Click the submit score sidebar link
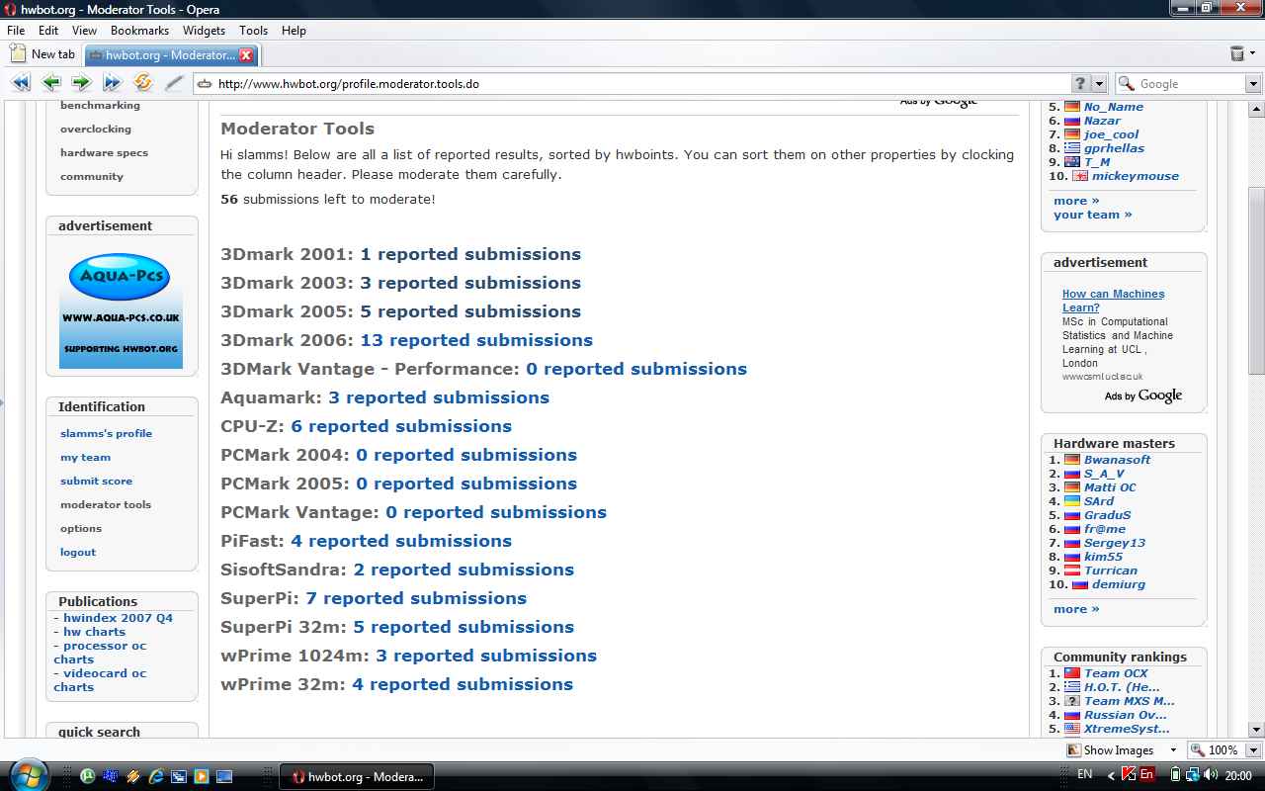Viewport: 1265px width, 791px height. click(96, 481)
